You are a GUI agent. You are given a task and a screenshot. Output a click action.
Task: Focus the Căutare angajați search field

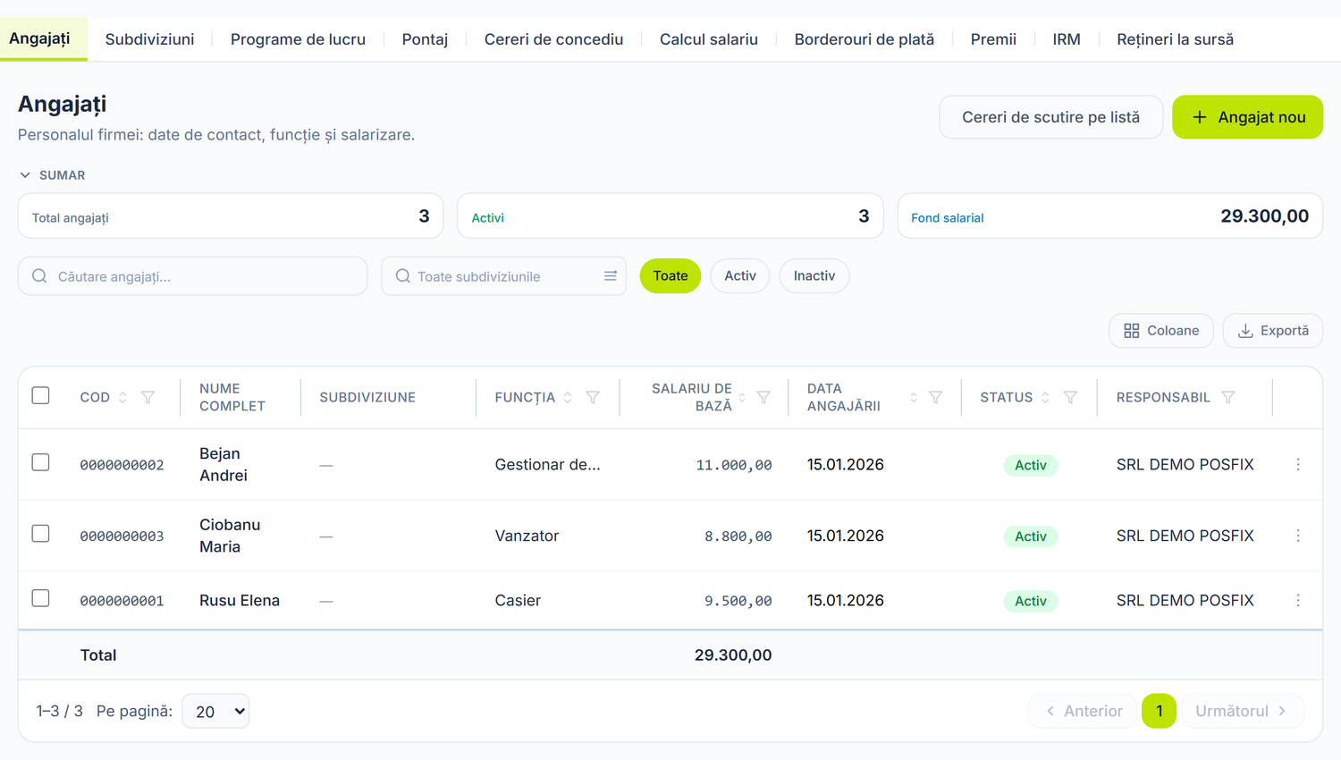pos(193,276)
